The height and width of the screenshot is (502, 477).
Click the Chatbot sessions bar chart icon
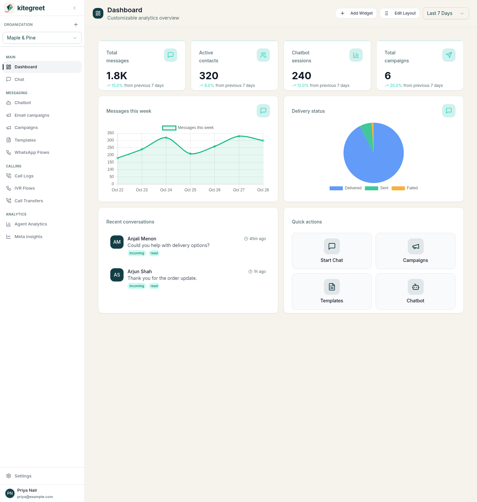coord(356,55)
